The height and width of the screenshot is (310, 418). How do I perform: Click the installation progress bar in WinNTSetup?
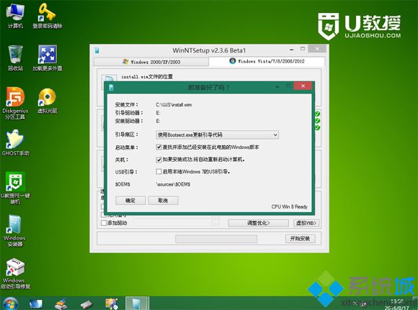pos(216,239)
